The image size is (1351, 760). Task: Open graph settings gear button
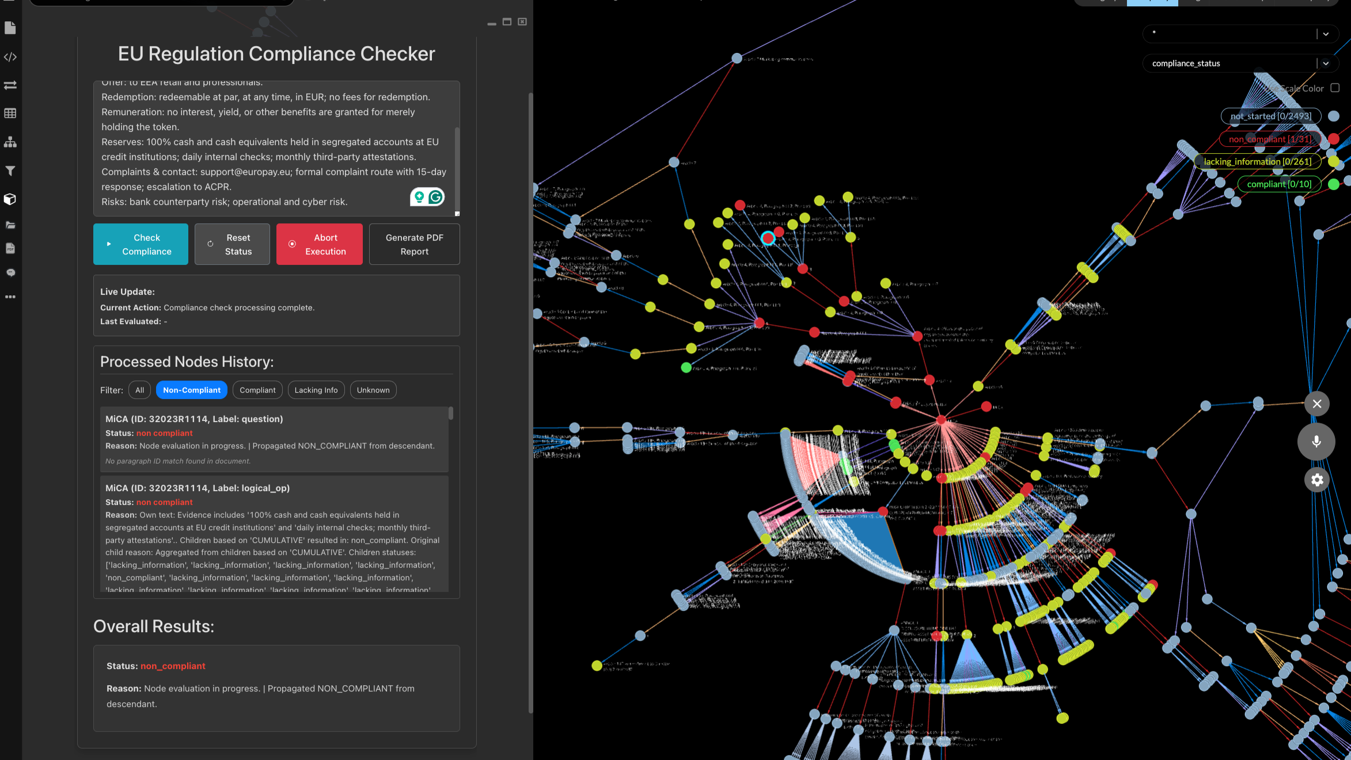(x=1316, y=480)
